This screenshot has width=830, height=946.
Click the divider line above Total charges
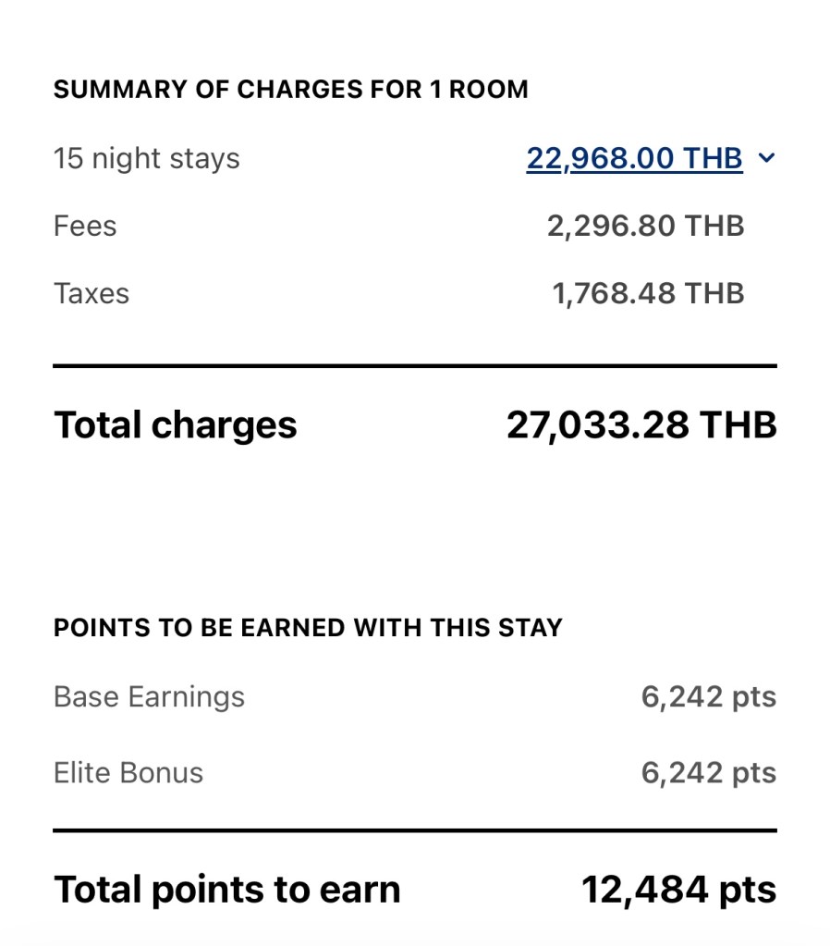click(414, 366)
